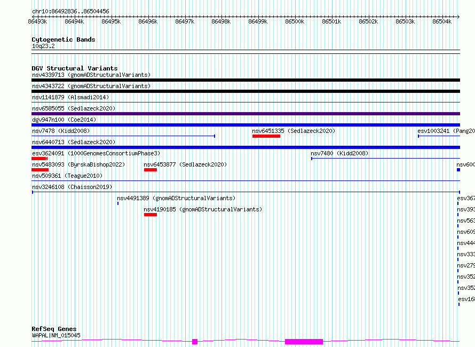Screen dimensions: 475x347
Task: Click the RefSeq Genes track title
Action: (54, 329)
